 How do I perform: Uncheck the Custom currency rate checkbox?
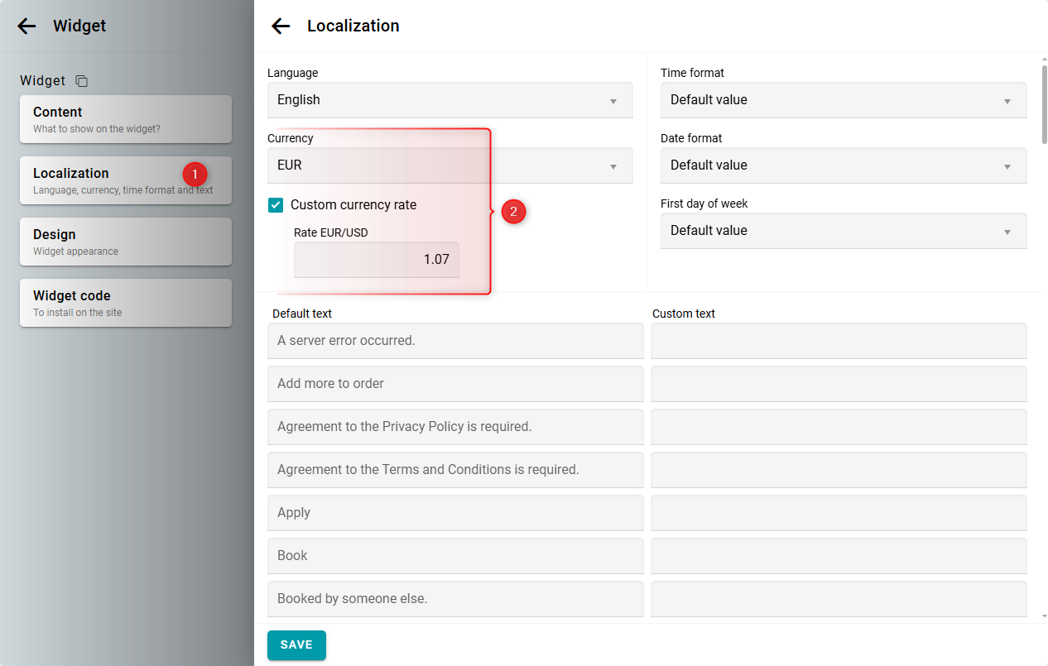276,205
